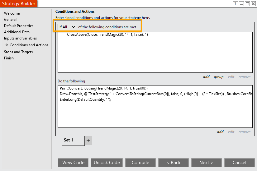The height and width of the screenshot is (171, 257).
Task: Open the help question mark button
Action: click(x=236, y=4)
